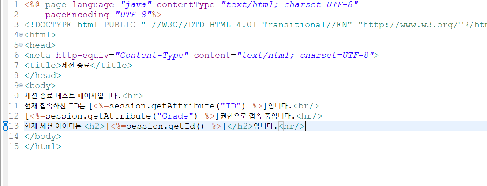Click line number 15 in the gutter

click(14, 147)
